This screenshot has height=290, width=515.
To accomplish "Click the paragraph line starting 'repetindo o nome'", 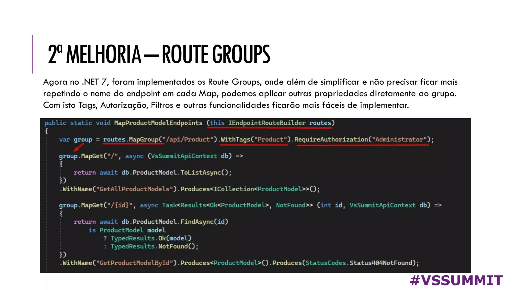I will (x=249, y=94).
